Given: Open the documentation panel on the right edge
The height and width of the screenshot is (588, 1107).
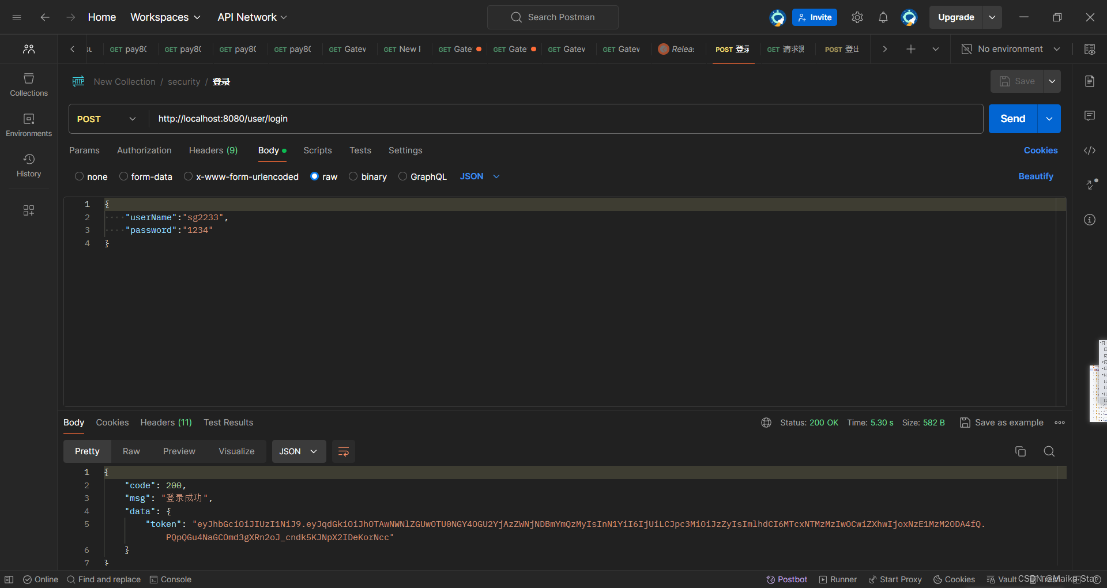Looking at the screenshot, I should [1089, 81].
